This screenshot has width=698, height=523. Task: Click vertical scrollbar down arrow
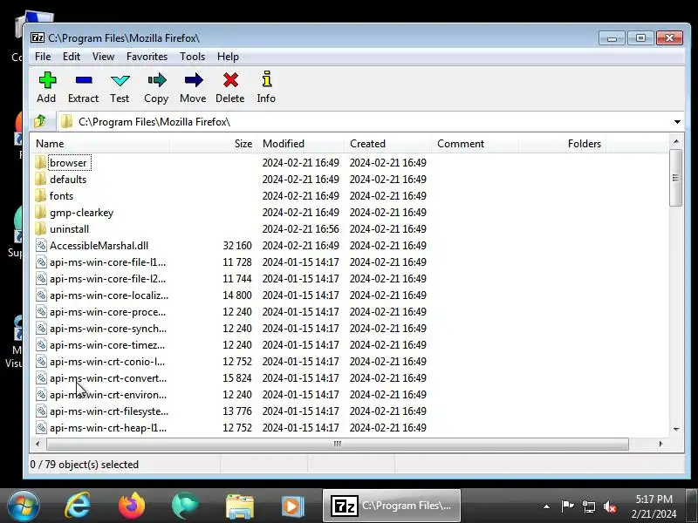[676, 429]
